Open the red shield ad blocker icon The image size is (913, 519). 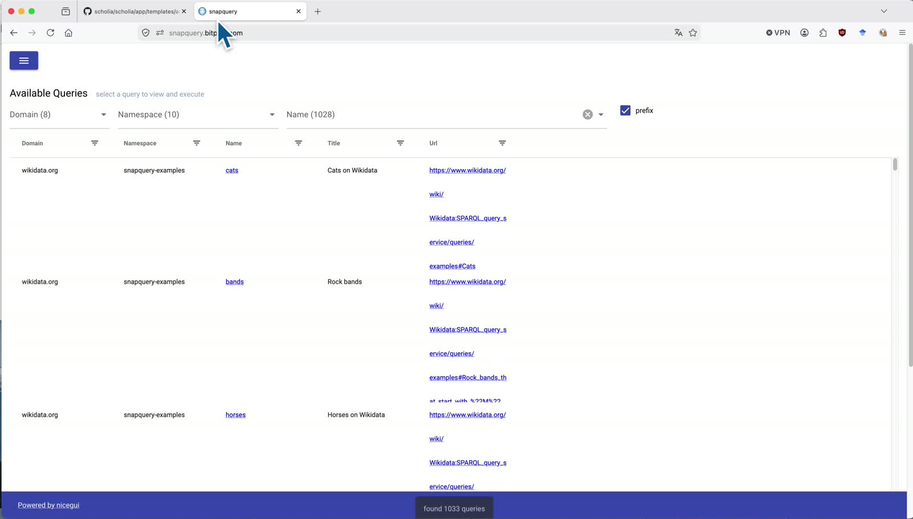pyautogui.click(x=842, y=33)
